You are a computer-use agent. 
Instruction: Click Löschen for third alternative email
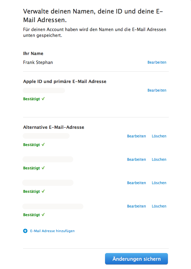tap(159, 183)
